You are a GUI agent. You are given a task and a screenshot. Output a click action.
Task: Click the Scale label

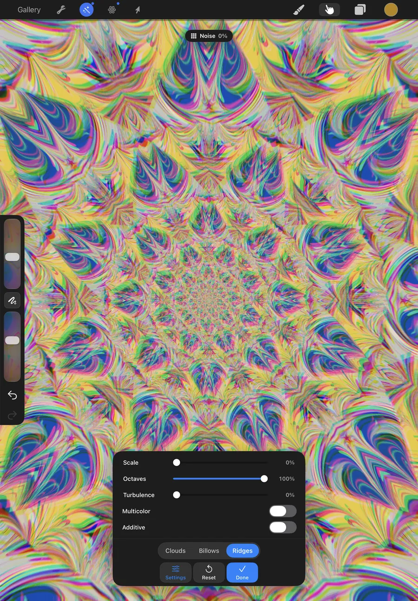tap(131, 463)
